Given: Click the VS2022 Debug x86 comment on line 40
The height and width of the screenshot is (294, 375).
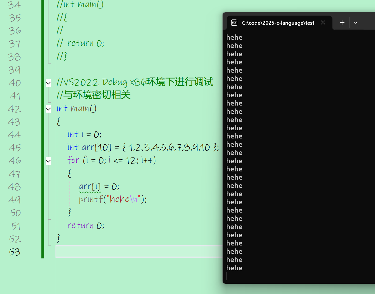Looking at the screenshot, I should pos(135,82).
